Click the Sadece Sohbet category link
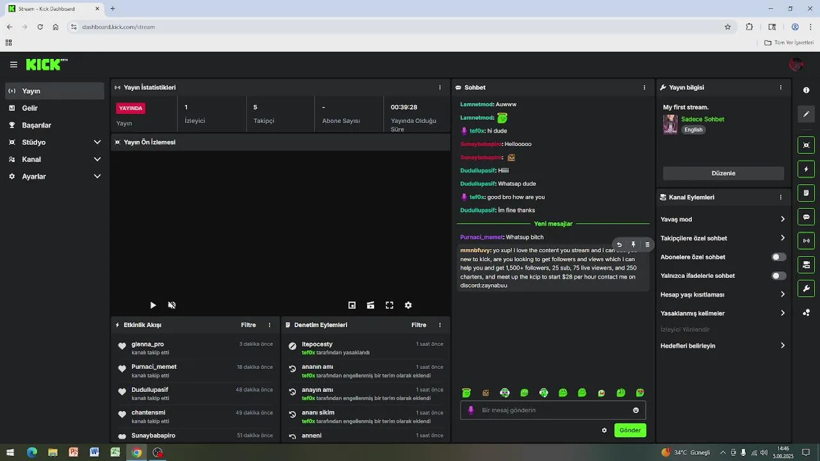The image size is (820, 461). [702, 119]
